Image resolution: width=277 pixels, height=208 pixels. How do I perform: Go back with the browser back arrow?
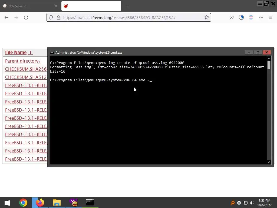(6, 18)
